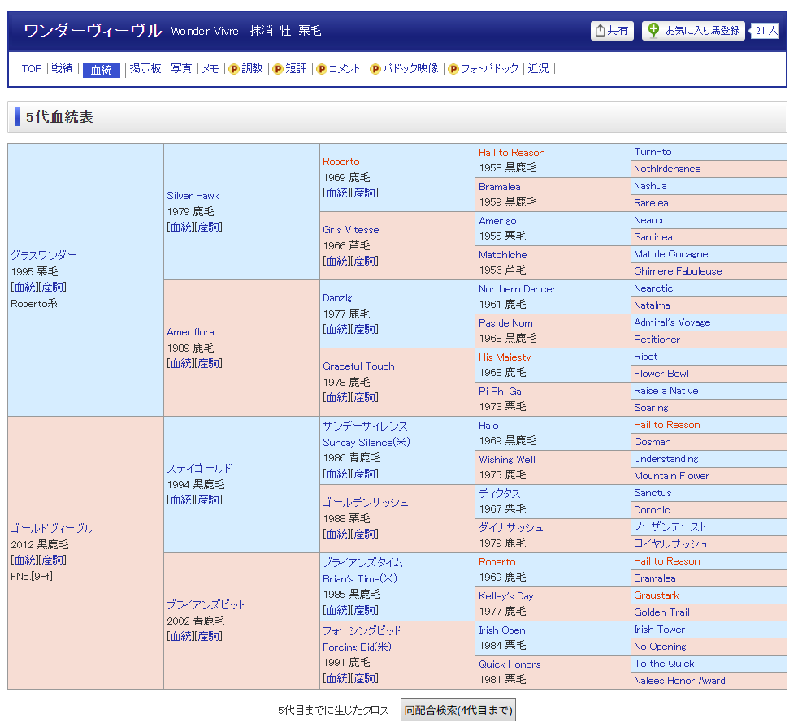Click the premium icon beside パドック映像
Image resolution: width=798 pixels, height=727 pixels.
point(375,69)
